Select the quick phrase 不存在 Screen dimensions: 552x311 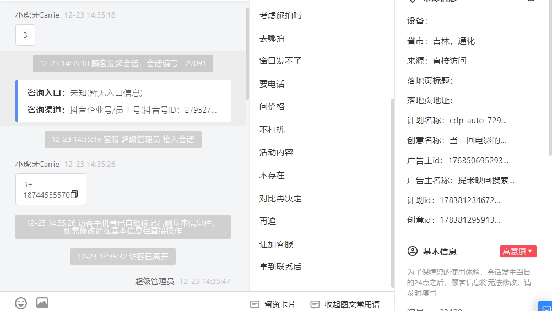click(272, 175)
